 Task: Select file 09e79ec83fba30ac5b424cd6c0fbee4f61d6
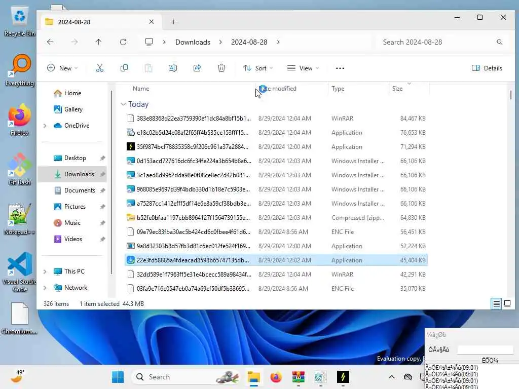tap(276, 232)
